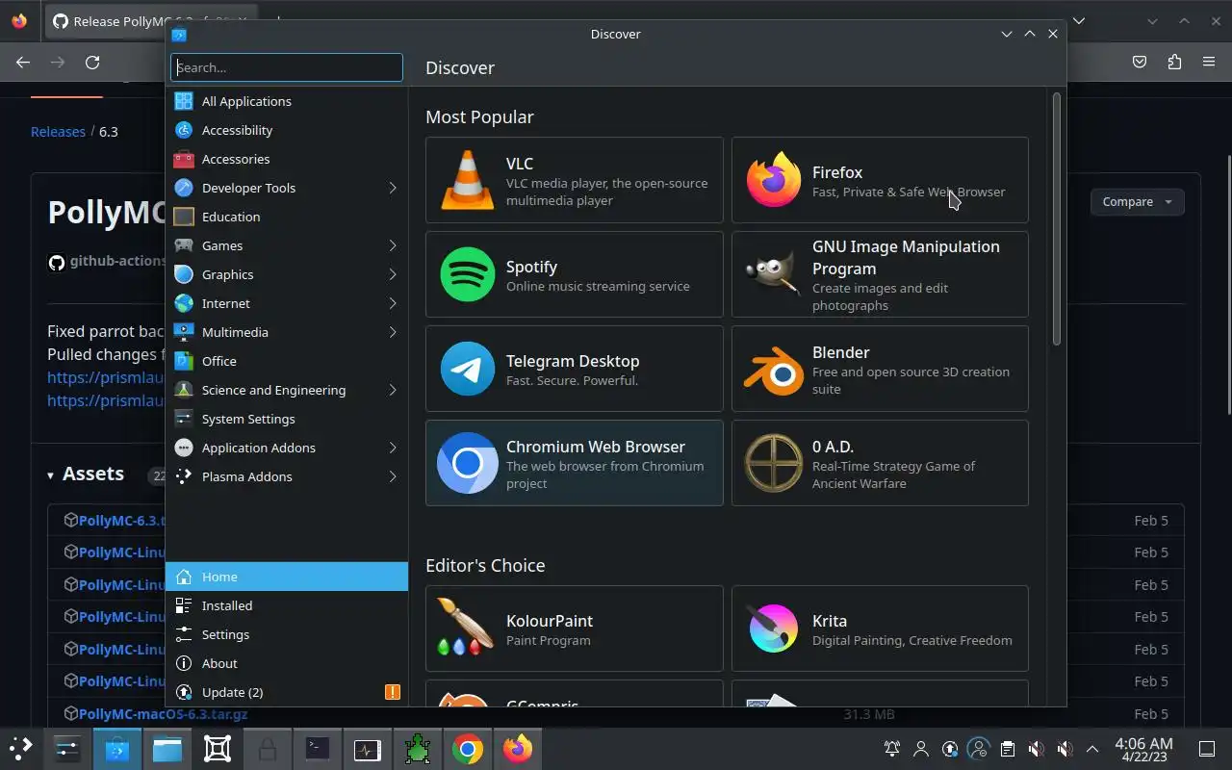
Task: Click the Google Chrome taskbar icon
Action: click(x=468, y=749)
